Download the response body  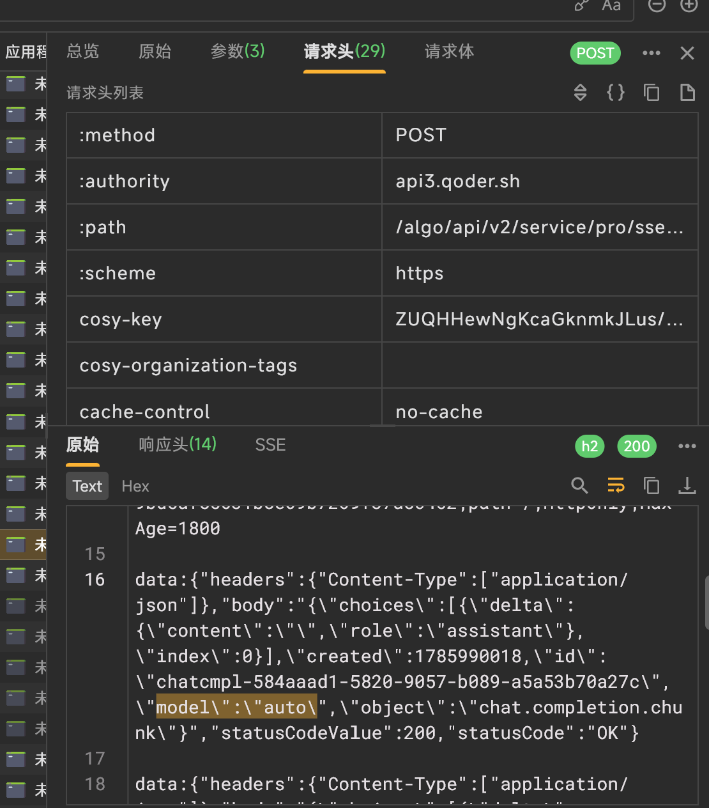pyautogui.click(x=687, y=486)
